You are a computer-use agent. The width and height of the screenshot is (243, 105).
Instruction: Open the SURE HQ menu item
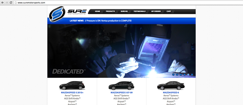(x=124, y=11)
